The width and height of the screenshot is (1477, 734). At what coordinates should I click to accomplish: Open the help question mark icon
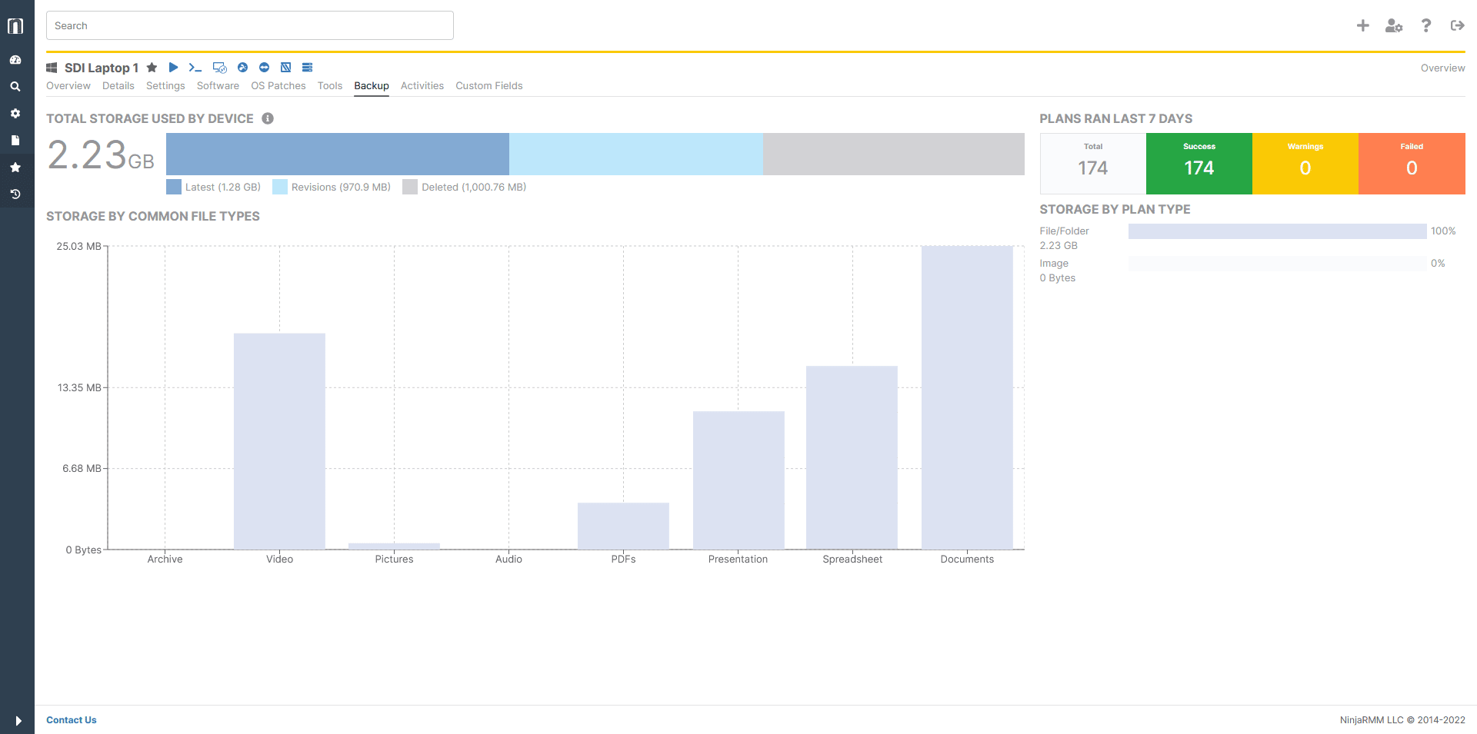[1425, 25]
